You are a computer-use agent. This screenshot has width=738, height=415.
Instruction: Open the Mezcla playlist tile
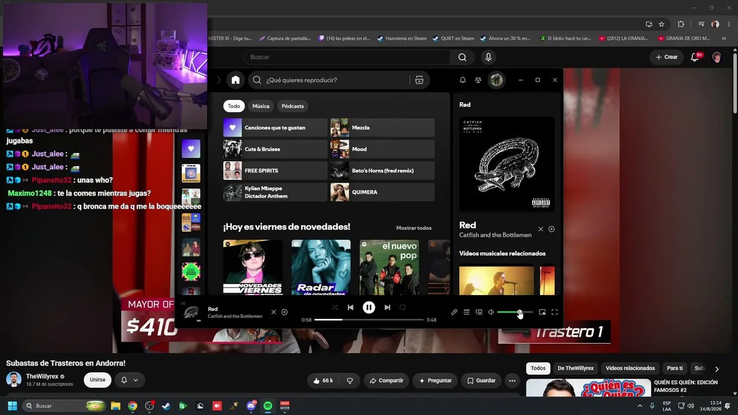[382, 127]
